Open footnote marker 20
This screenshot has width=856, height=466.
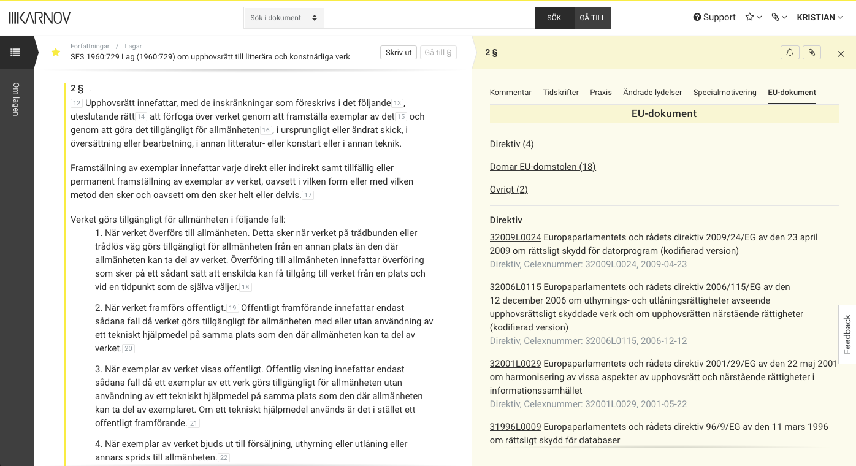click(128, 348)
